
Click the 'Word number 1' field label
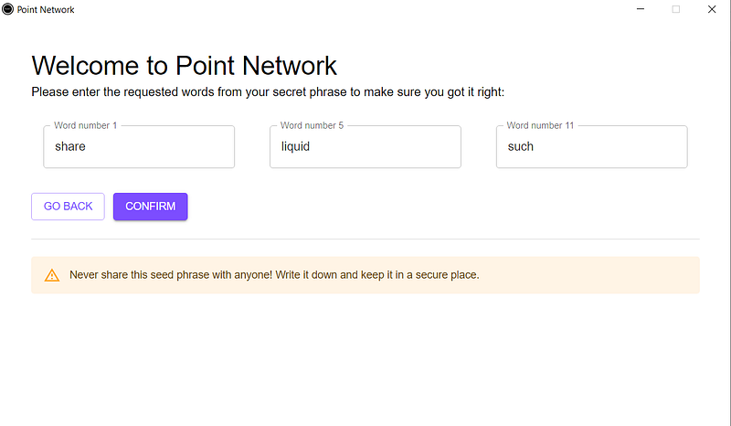pyautogui.click(x=85, y=125)
